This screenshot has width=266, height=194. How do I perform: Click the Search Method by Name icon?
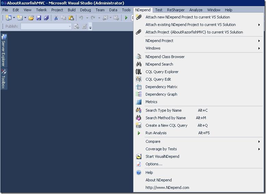139,117
